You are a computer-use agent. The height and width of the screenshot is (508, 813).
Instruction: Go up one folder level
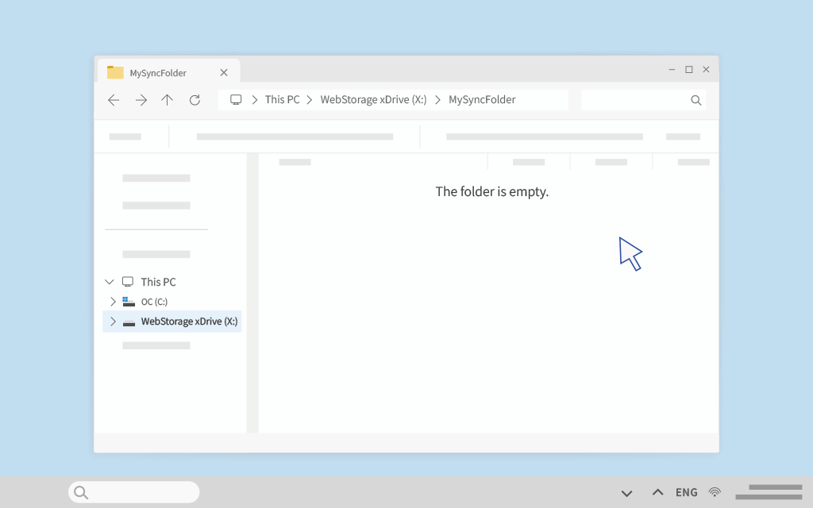[167, 100]
